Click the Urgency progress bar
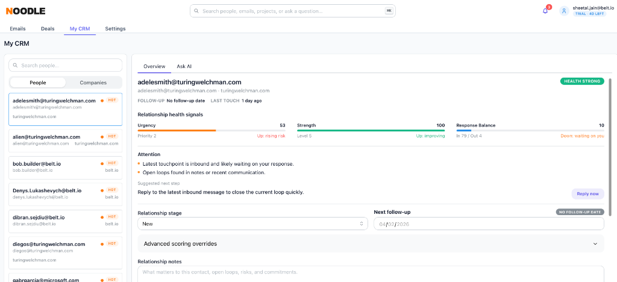Image resolution: width=617 pixels, height=282 pixels. [x=211, y=130]
